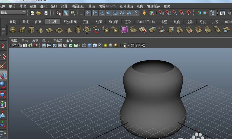Viewport: 232px width, 139px height.
Task: Click the polygon torus shelf icon
Action: 59,30
